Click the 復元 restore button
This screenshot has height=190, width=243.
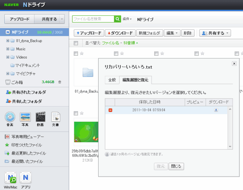coord(161,166)
